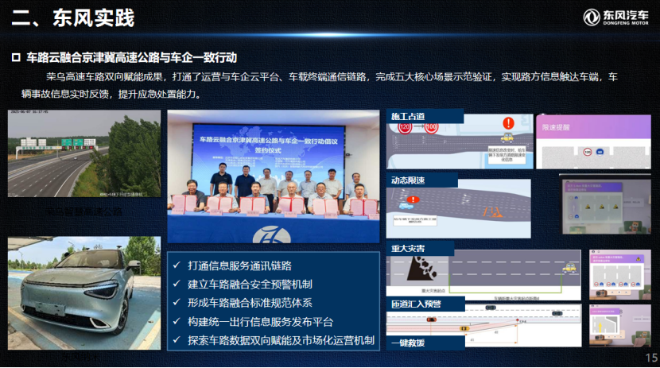Click the 二、东风实践 slide title
Screen dimensions: 660x368
coord(72,17)
